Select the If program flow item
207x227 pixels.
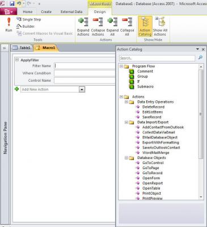138,81
